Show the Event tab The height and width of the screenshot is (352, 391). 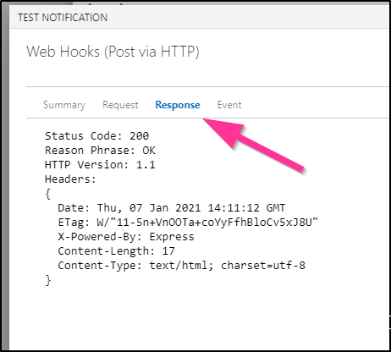(x=229, y=105)
